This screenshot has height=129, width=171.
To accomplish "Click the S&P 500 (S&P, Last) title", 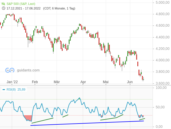I will point(21,4).
